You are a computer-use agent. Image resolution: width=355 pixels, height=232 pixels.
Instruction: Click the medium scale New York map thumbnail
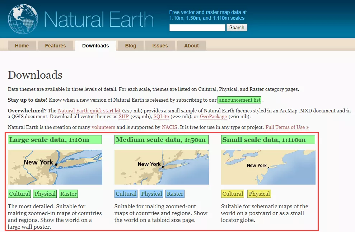[162, 167]
